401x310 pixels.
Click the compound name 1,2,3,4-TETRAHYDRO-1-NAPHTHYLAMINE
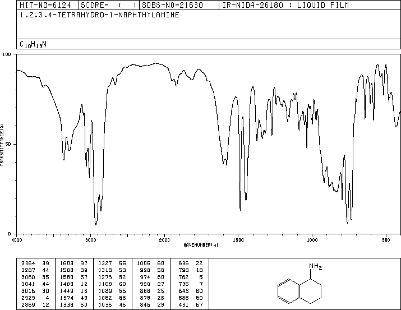click(x=99, y=15)
